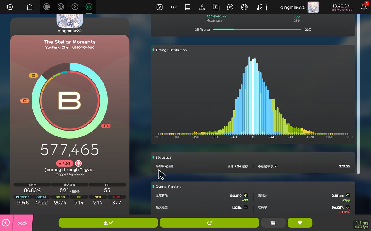Click the D grade badge on the ring

[106, 126]
